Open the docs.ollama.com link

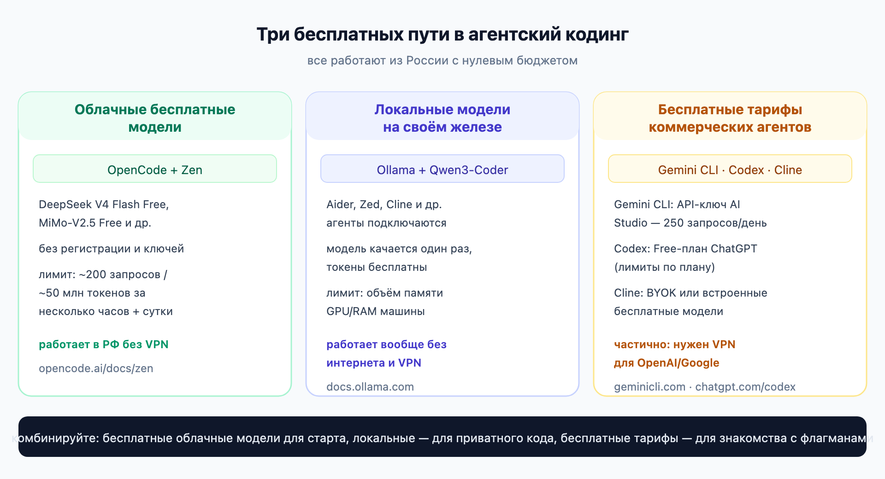point(370,387)
